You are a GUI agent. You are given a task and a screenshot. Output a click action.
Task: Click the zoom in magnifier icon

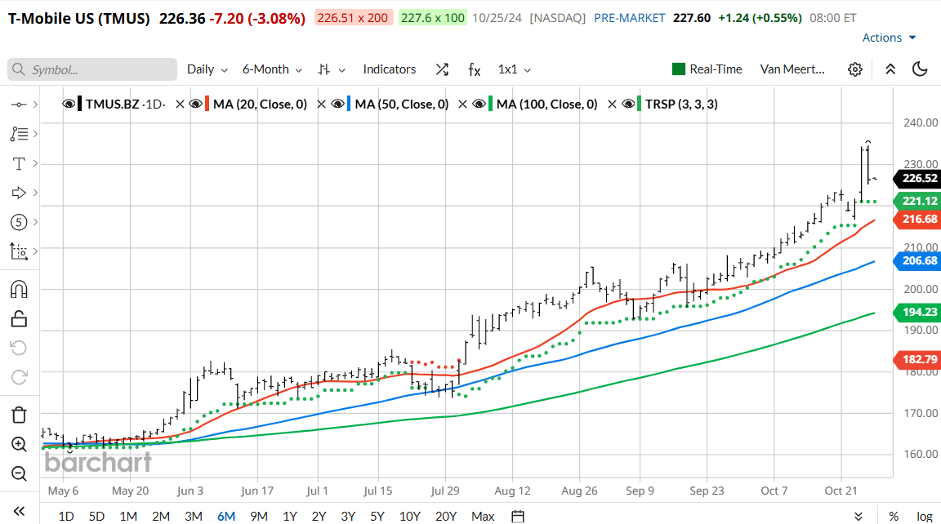coord(19,444)
